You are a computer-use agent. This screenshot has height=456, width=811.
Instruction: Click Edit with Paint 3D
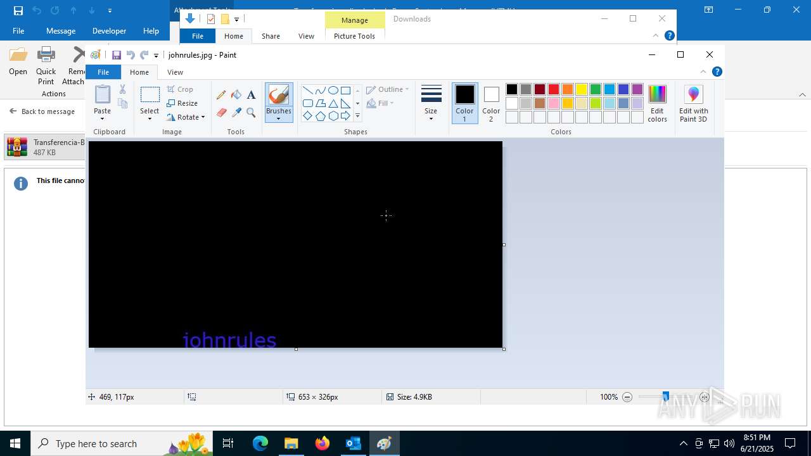pyautogui.click(x=693, y=104)
